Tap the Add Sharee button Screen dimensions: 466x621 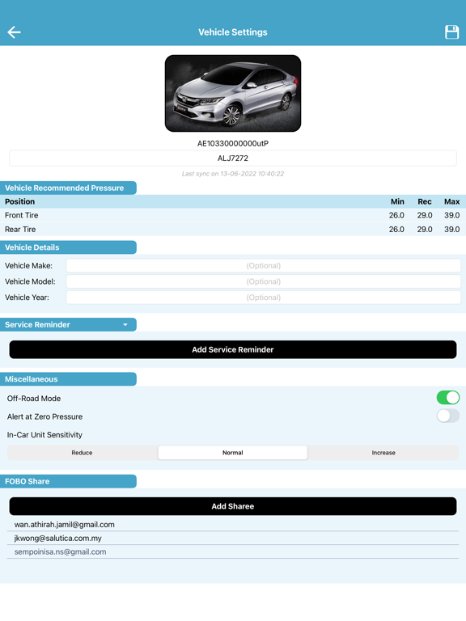pyautogui.click(x=233, y=506)
